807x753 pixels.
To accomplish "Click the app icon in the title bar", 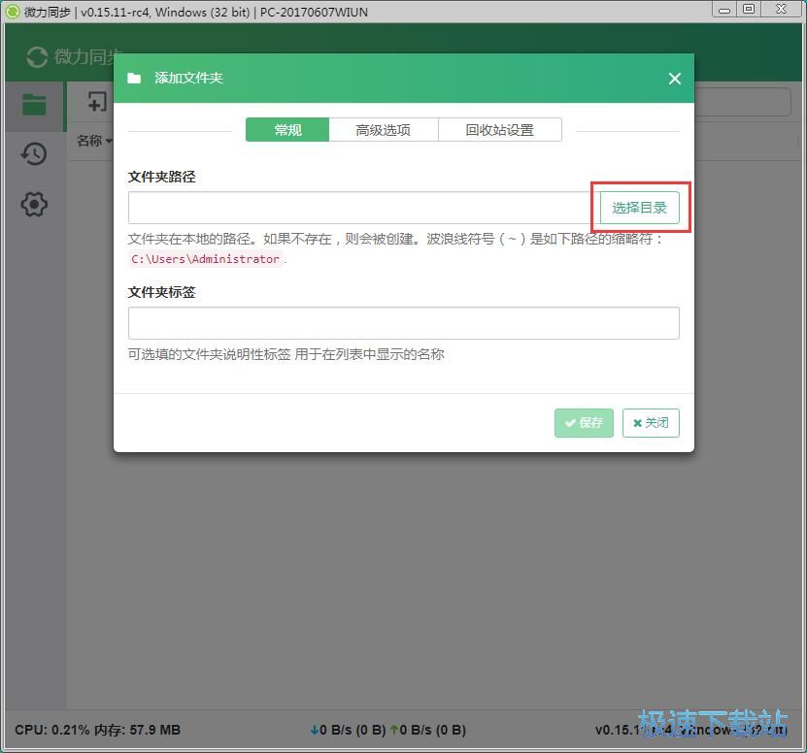I will pos(12,12).
